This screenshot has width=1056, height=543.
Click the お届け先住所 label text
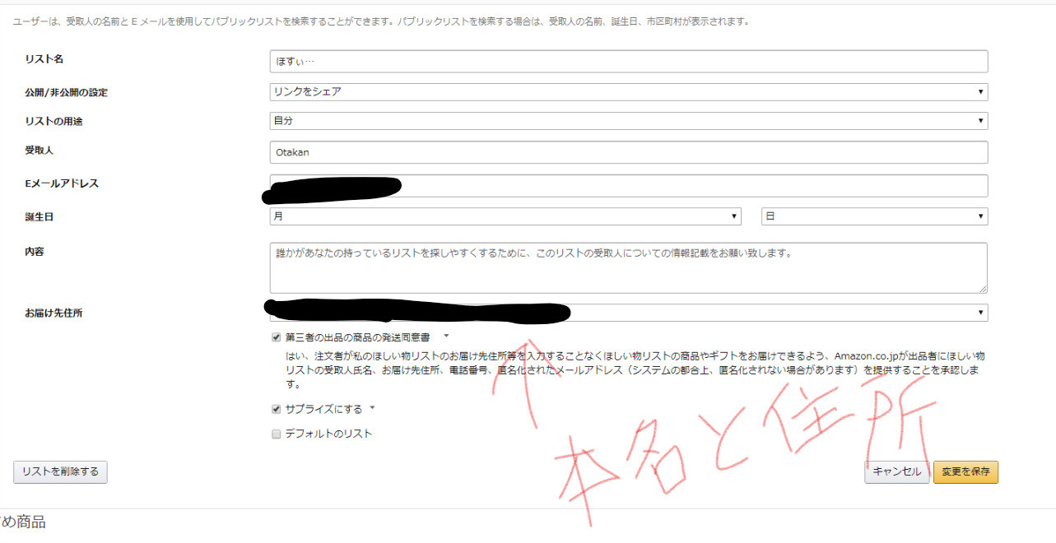pyautogui.click(x=54, y=313)
